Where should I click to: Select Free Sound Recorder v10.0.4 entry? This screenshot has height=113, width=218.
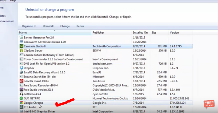(x=40, y=85)
